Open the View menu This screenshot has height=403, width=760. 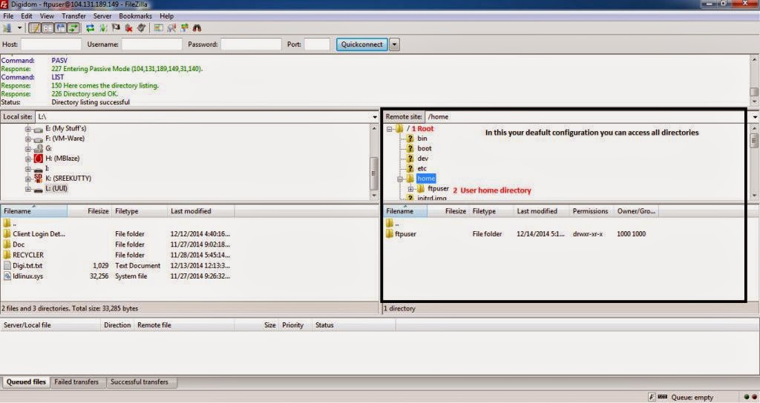pos(47,16)
